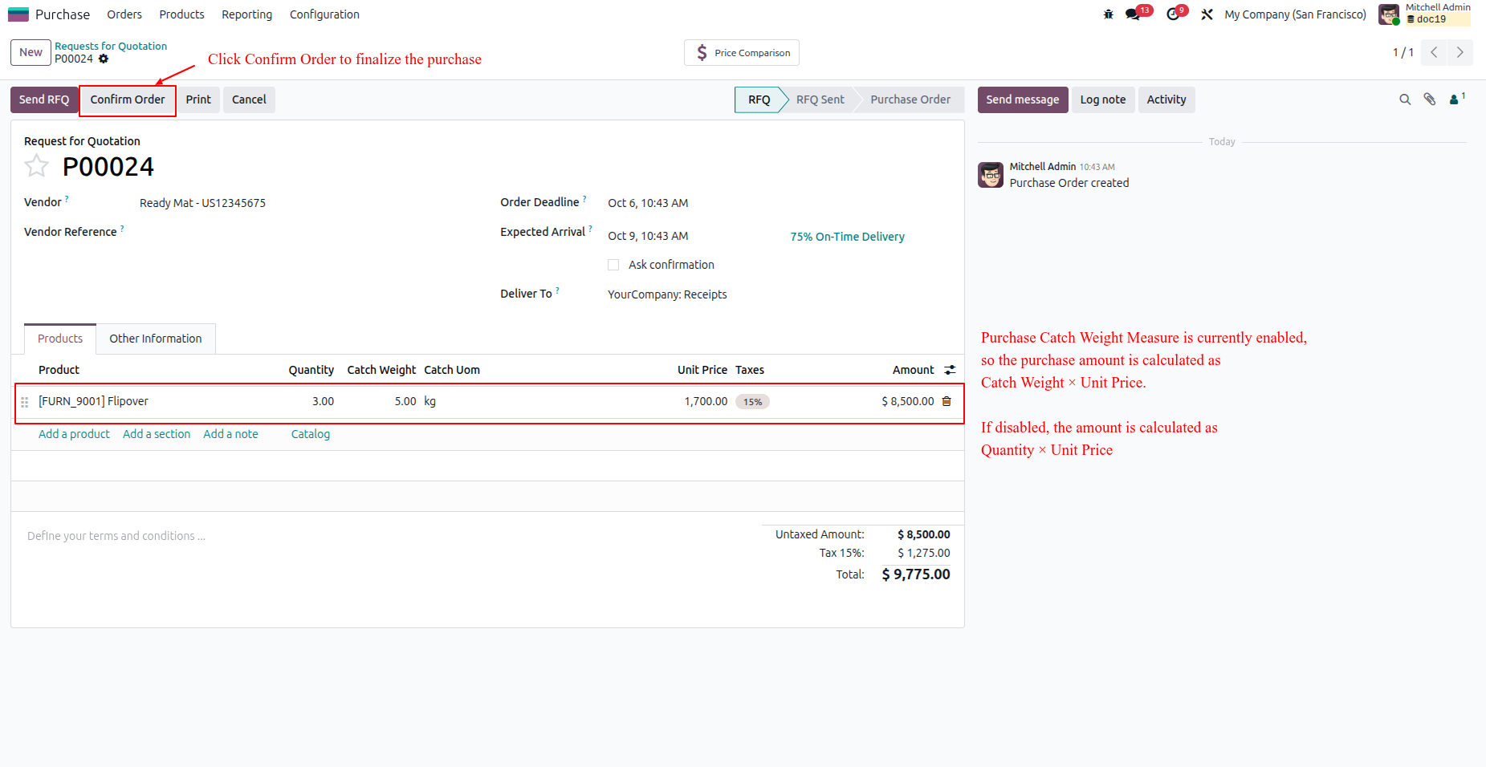1486x767 pixels.
Task: Show followers icon in chatter
Action: [x=1456, y=99]
